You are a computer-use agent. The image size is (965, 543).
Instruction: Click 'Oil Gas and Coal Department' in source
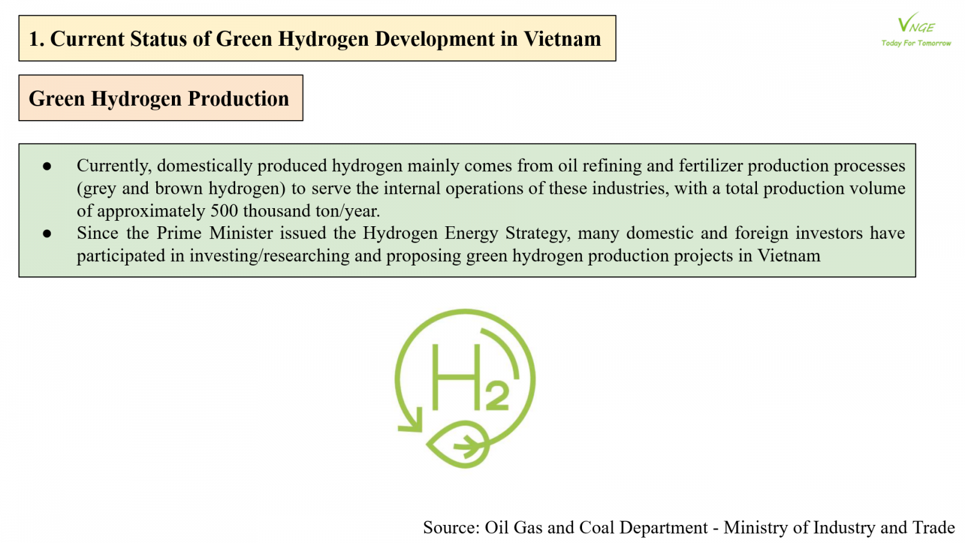click(x=596, y=528)
